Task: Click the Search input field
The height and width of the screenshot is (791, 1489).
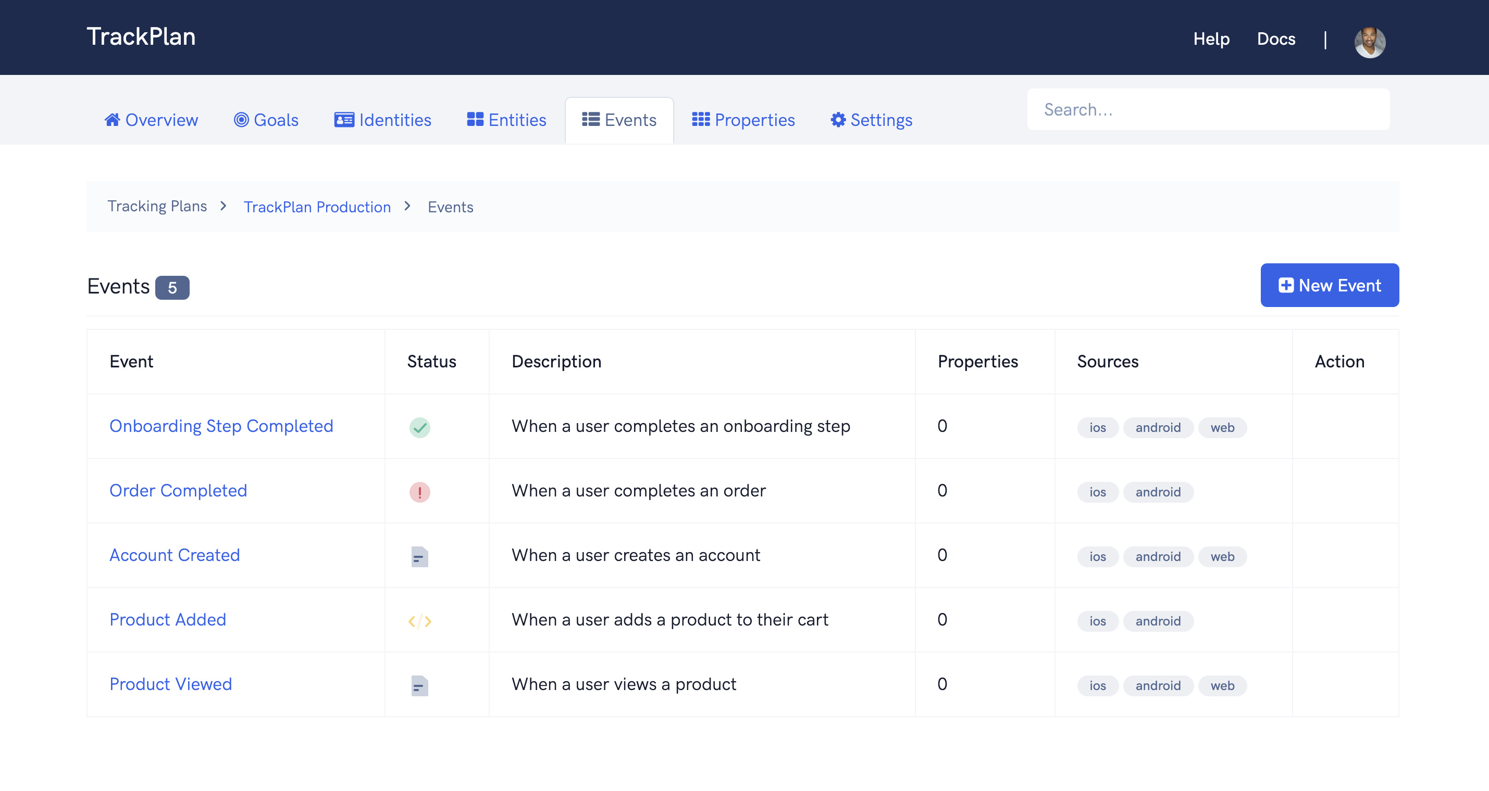Action: [x=1208, y=110]
